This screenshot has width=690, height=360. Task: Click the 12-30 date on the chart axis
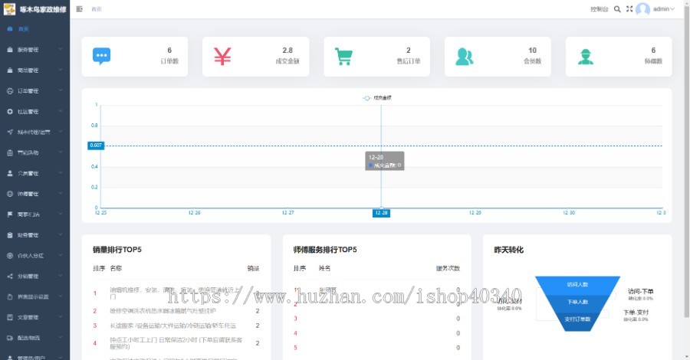pos(569,213)
